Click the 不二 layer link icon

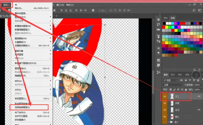199,96
